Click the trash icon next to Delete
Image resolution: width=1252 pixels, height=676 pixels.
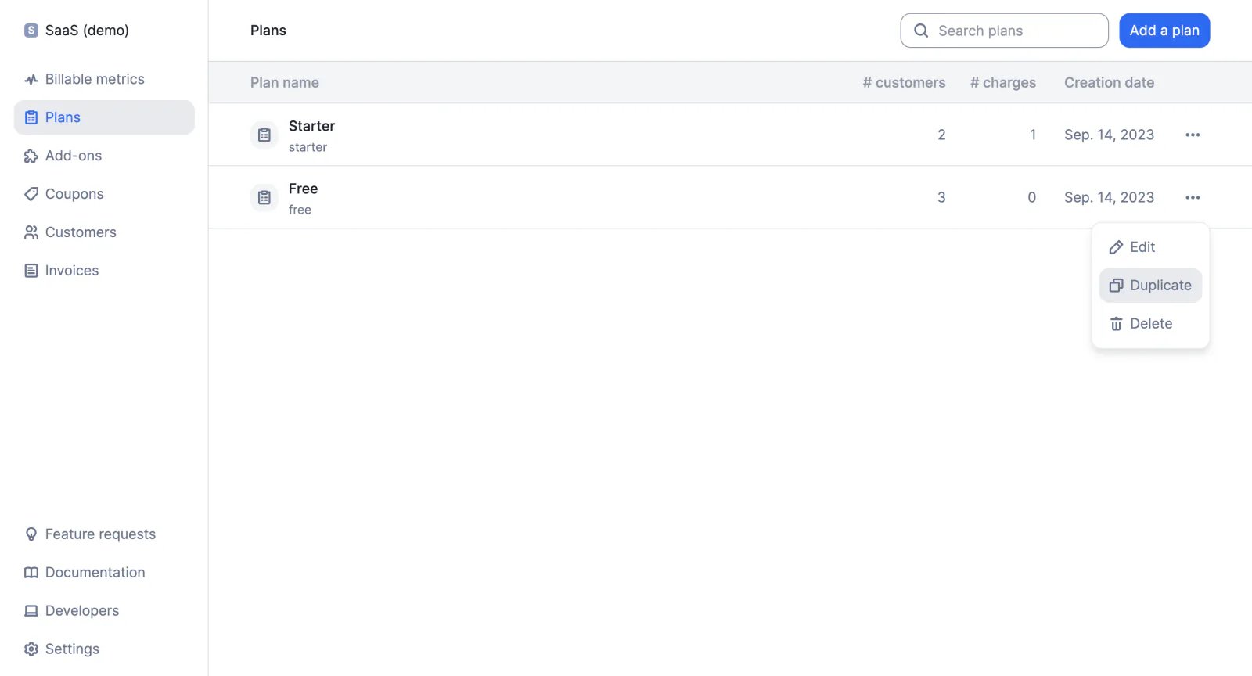[1117, 324]
